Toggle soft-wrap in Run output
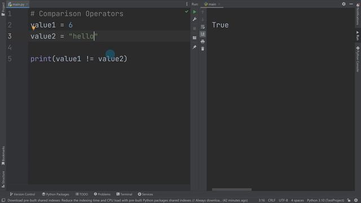This screenshot has height=203, width=361. [202, 27]
